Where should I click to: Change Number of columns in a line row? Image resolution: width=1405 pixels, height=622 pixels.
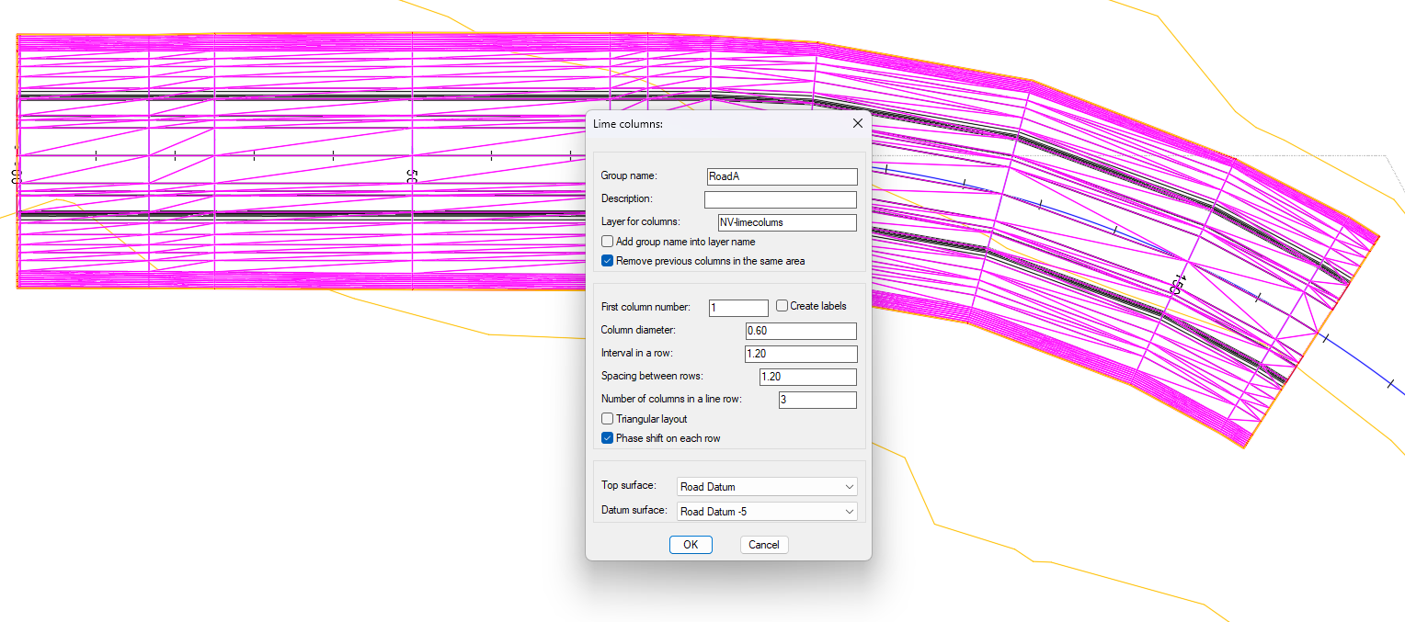click(817, 399)
